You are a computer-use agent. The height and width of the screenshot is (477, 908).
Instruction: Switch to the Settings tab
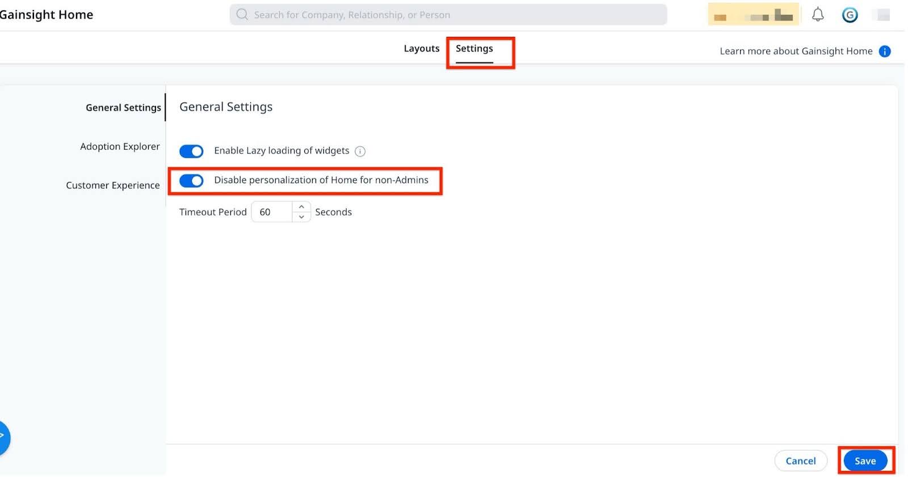(474, 49)
